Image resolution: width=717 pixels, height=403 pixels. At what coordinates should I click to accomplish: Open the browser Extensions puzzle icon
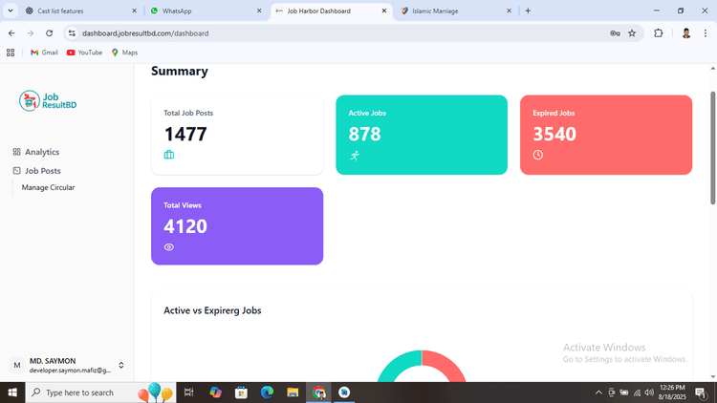tap(659, 32)
